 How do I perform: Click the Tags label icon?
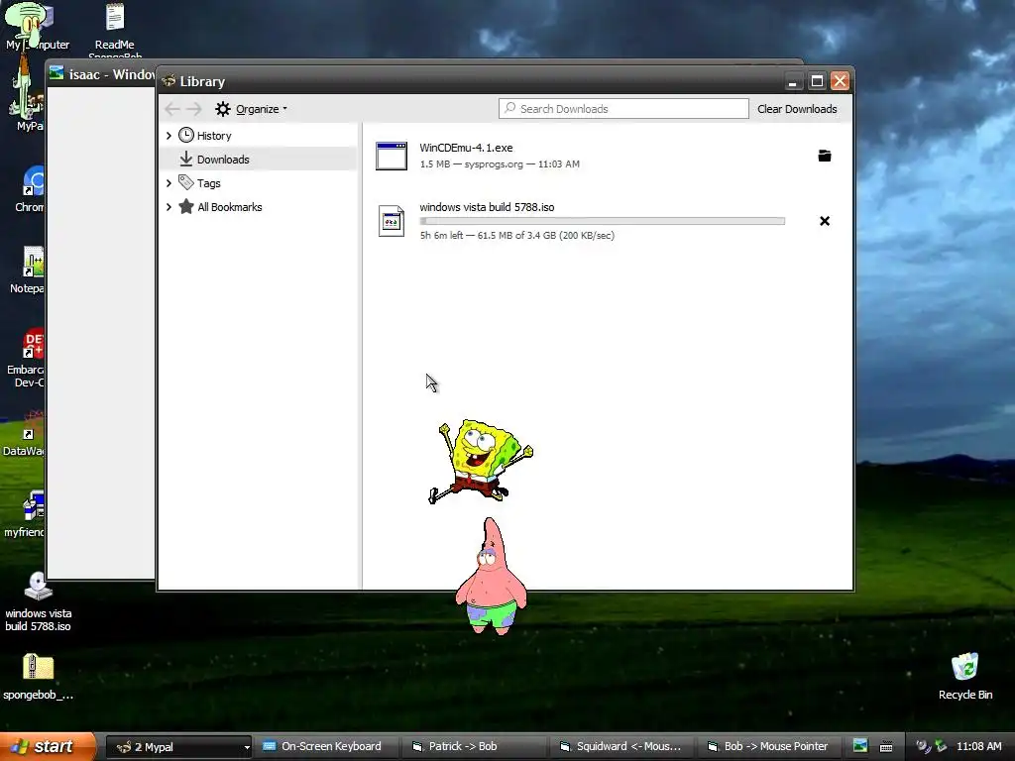pos(186,182)
